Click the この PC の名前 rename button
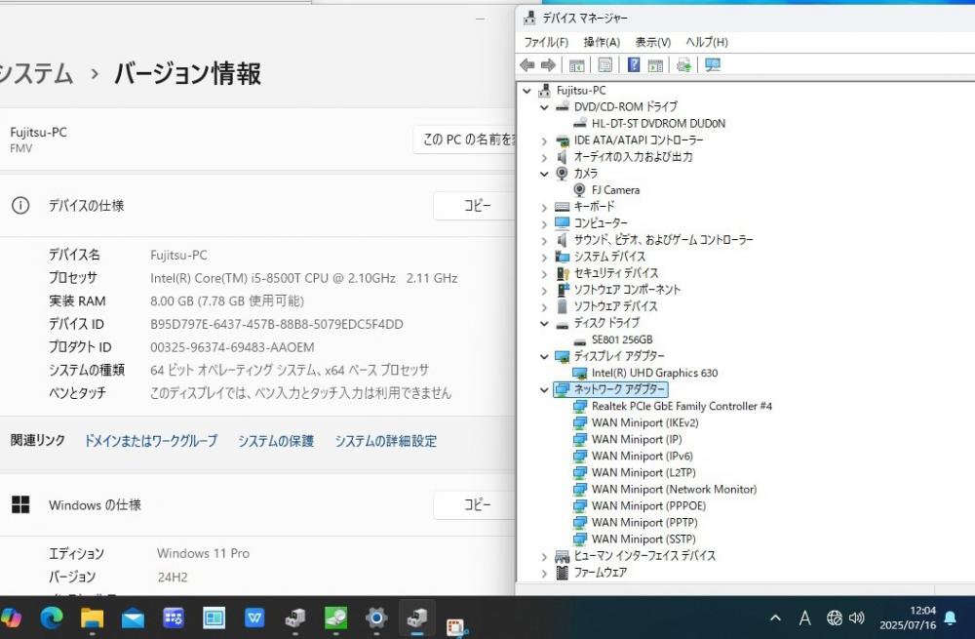The height and width of the screenshot is (639, 975). pos(464,140)
